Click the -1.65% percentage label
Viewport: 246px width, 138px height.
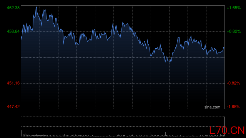pyautogui.click(x=233, y=107)
